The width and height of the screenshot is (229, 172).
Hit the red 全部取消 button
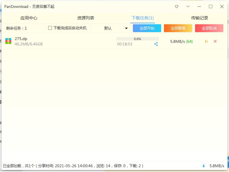209,28
